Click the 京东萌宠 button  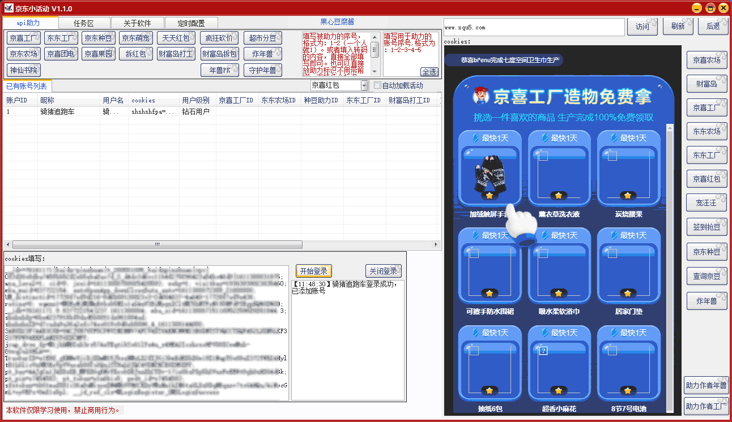[x=136, y=38]
